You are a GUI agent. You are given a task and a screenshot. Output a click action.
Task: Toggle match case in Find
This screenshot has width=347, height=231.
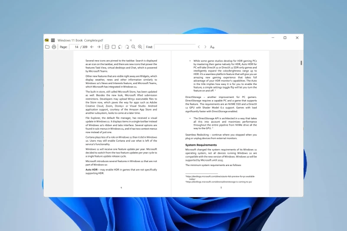click(x=212, y=47)
